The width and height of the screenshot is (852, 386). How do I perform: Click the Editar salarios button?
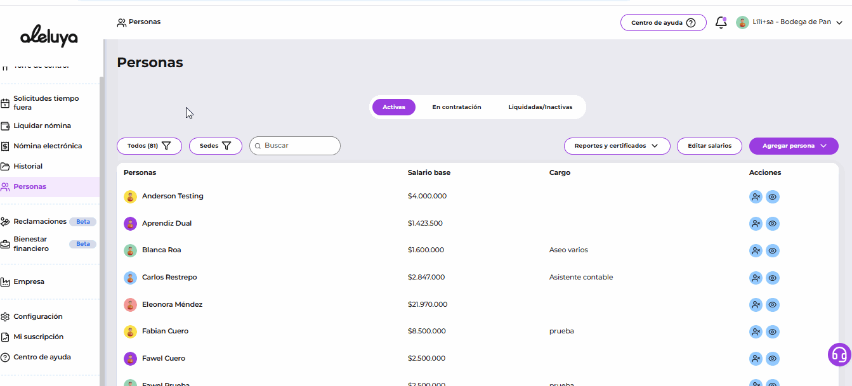709,146
